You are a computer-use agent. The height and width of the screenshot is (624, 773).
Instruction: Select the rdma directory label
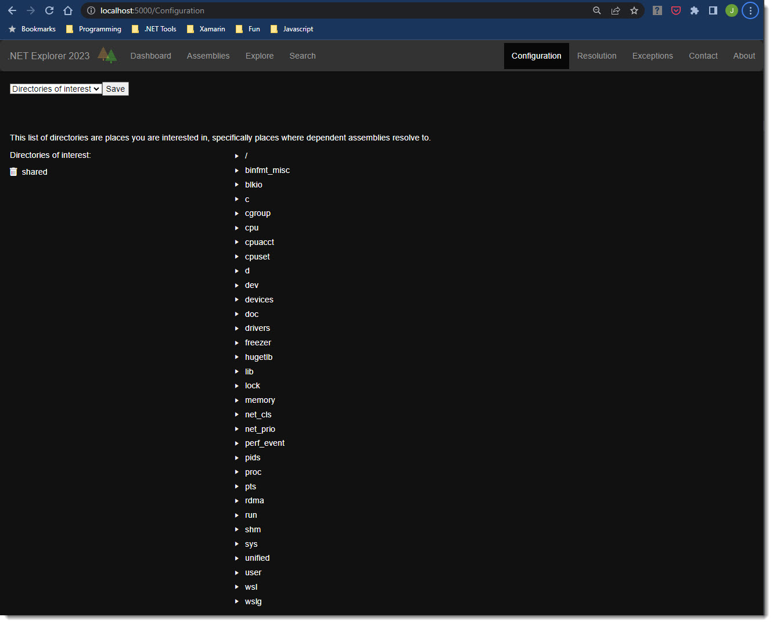(x=254, y=500)
